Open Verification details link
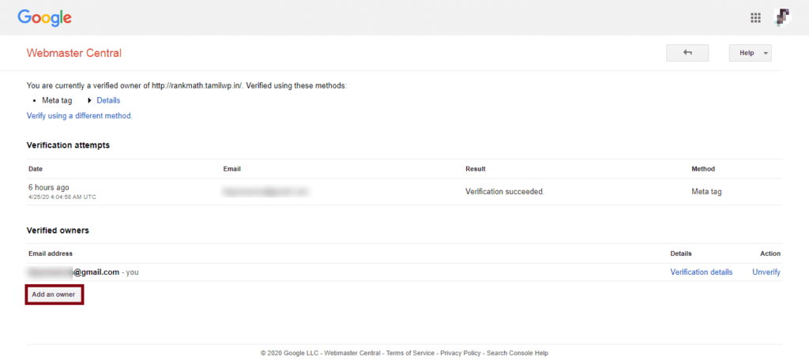Viewport: 809px width, 360px height. (x=702, y=272)
